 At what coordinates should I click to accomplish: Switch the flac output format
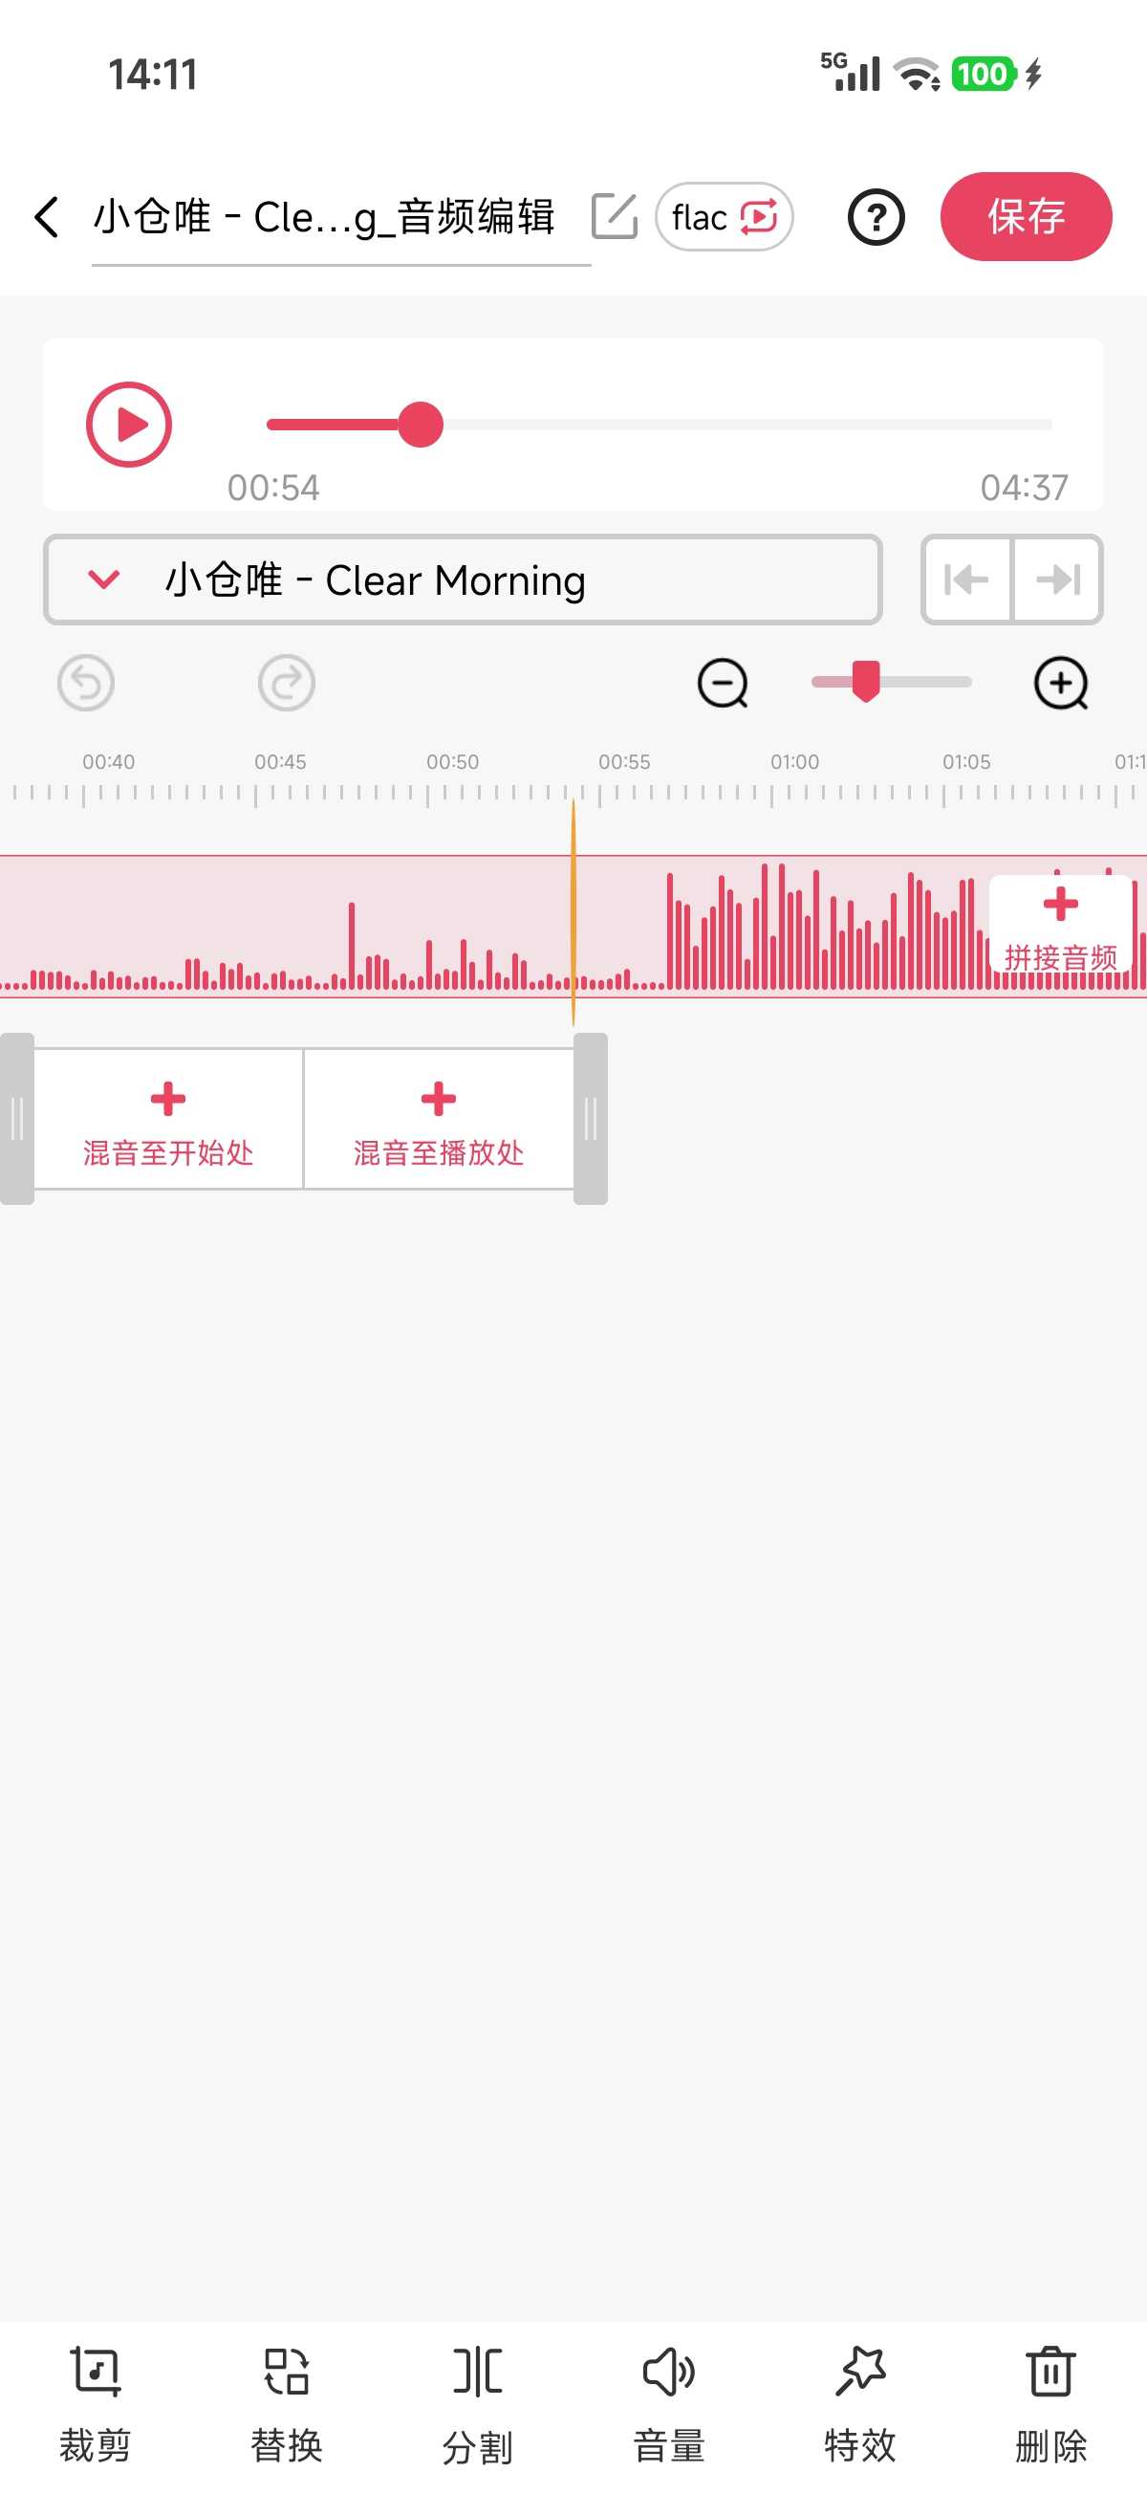[x=724, y=217]
